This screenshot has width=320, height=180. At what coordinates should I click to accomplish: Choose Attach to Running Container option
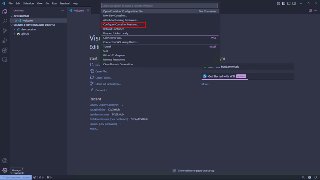pyautogui.click(x=160, y=20)
